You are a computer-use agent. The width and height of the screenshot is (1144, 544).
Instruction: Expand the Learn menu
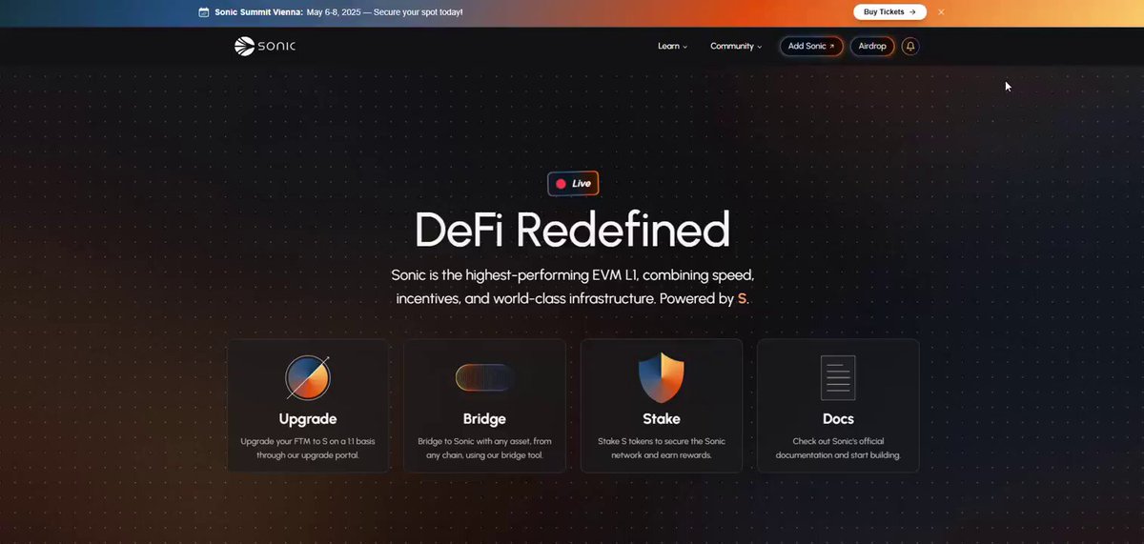pyautogui.click(x=672, y=46)
